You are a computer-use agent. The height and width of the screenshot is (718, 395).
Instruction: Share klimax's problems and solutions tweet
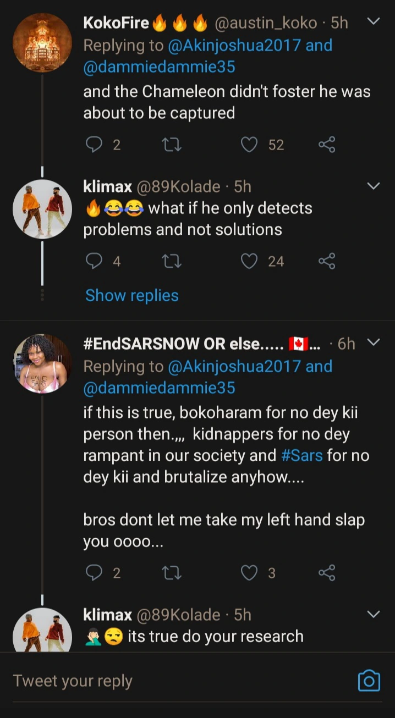pos(327,261)
